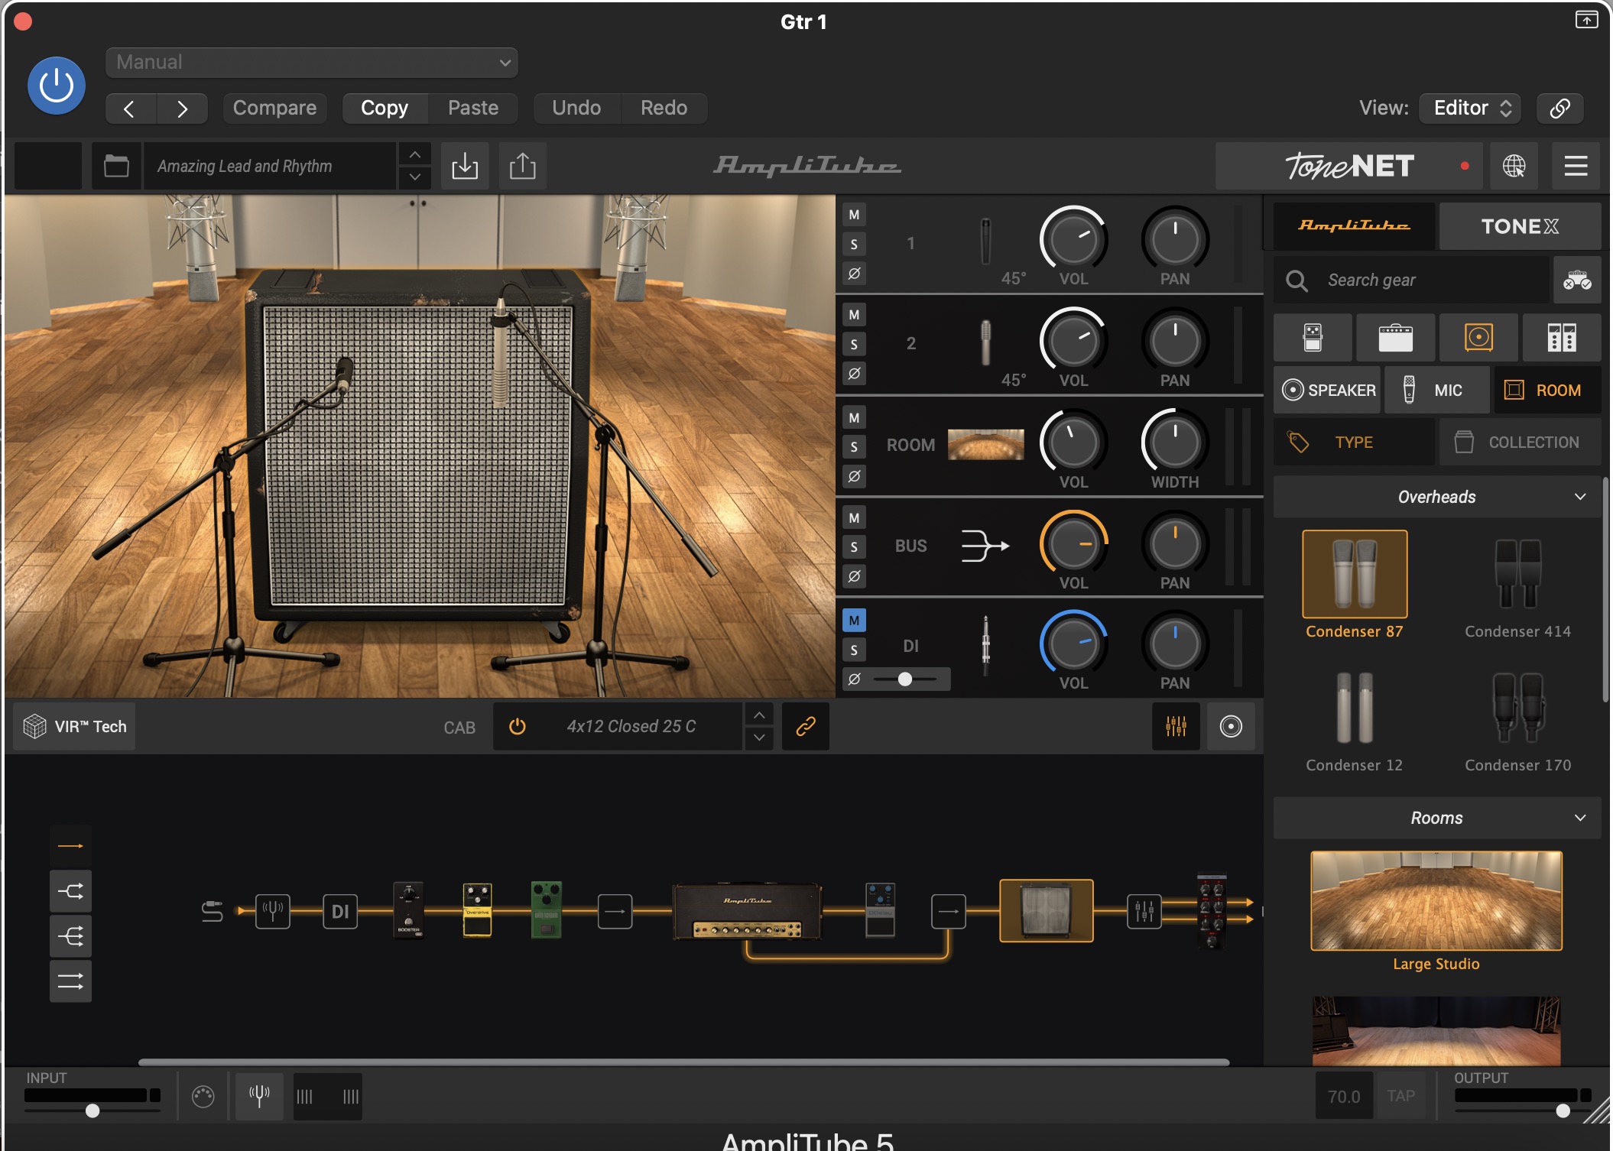Mute mic channel 1
This screenshot has width=1613, height=1151.
pos(854,215)
